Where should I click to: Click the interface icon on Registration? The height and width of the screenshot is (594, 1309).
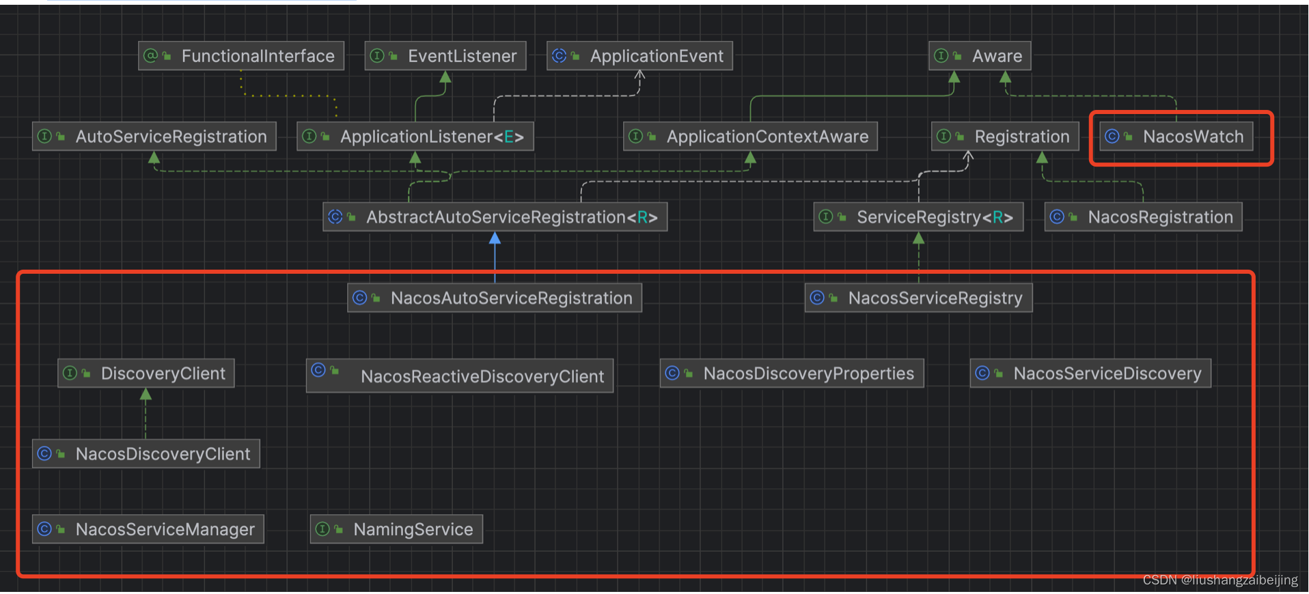[944, 136]
